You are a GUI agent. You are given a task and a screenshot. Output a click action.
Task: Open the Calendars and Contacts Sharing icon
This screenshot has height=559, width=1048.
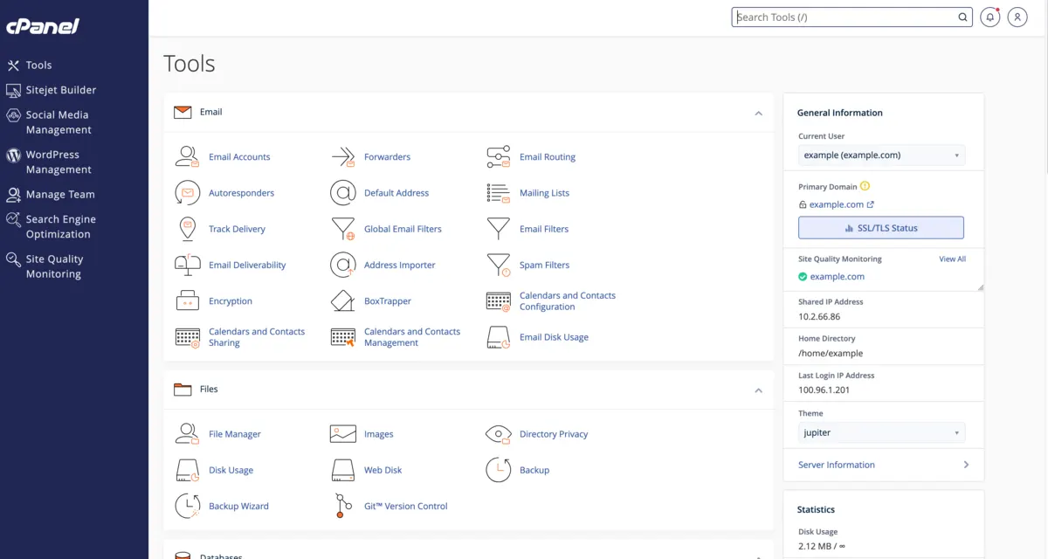point(187,337)
